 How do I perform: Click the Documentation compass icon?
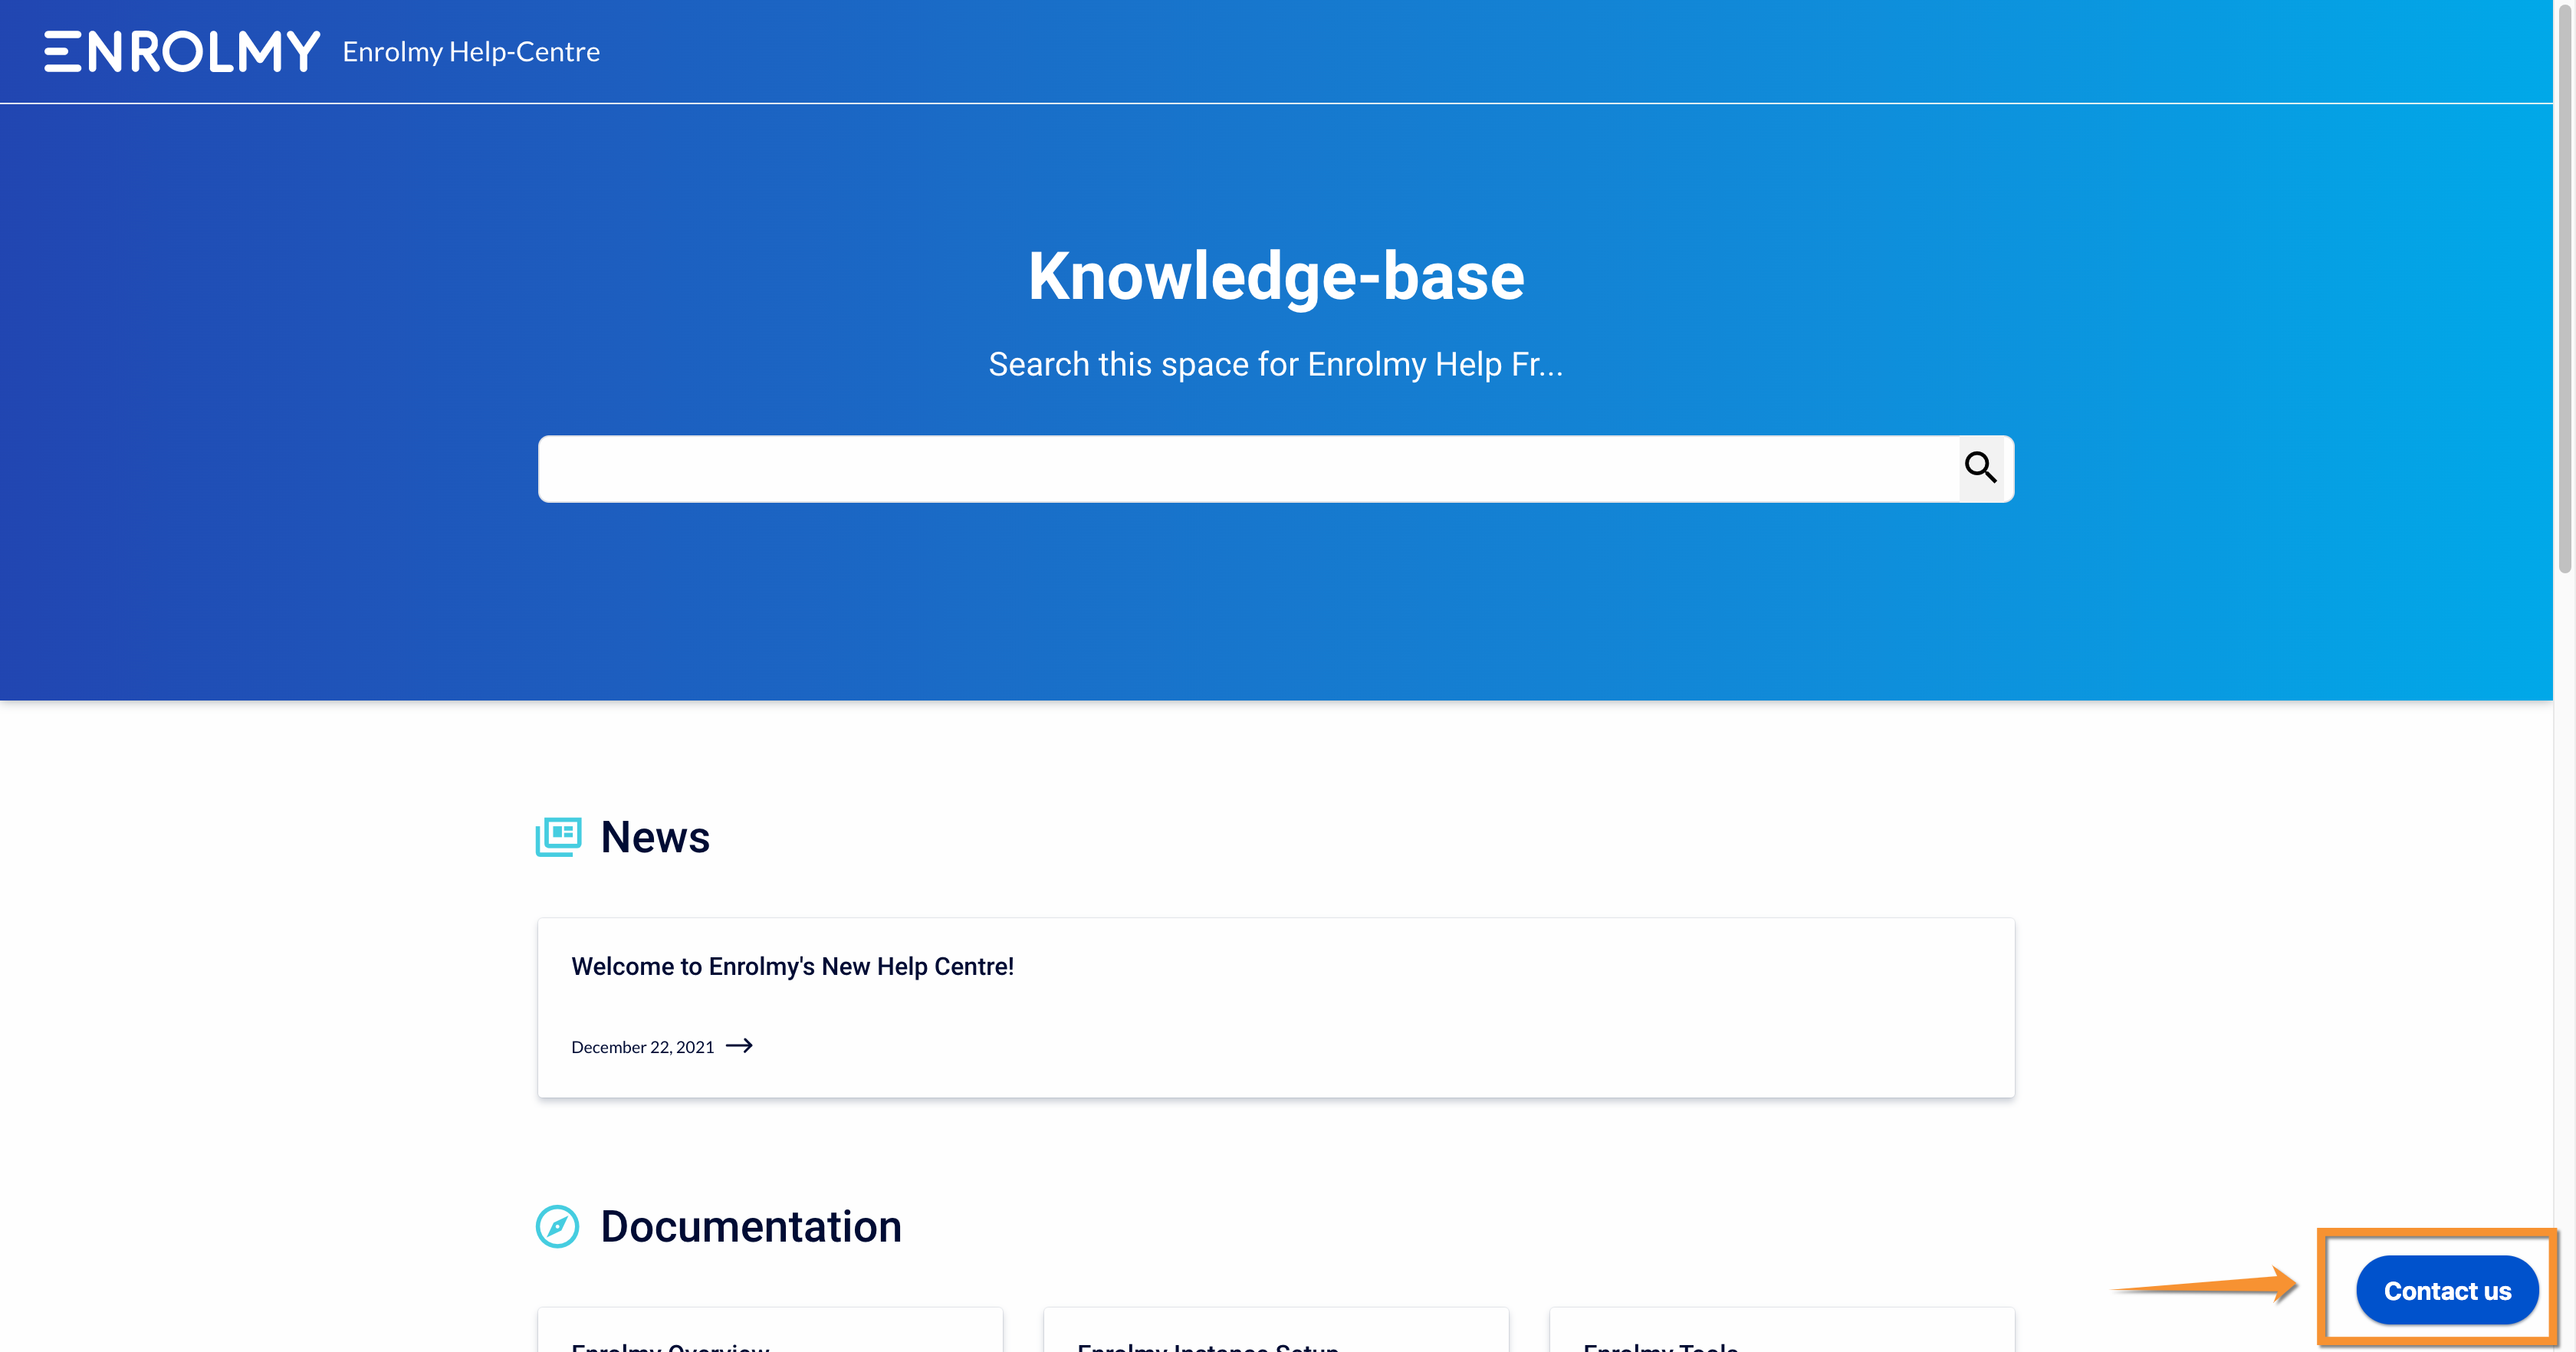coord(558,1227)
